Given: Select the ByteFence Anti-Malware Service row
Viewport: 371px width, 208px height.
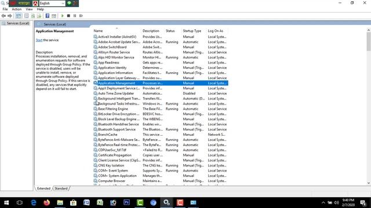Looking at the screenshot, I should [x=161, y=140].
